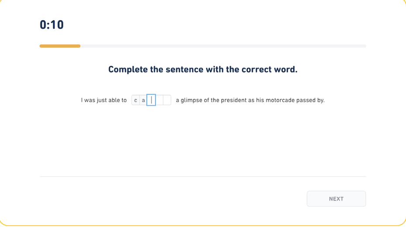The height and width of the screenshot is (227, 406).
Task: Click the orange filled progress bar segment
Action: coord(60,46)
